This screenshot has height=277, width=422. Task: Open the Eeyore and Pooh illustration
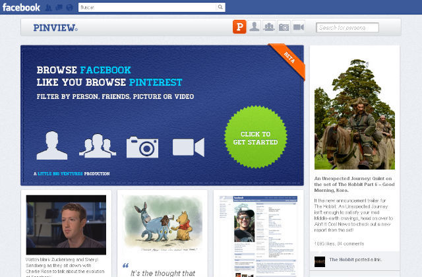(x=162, y=223)
